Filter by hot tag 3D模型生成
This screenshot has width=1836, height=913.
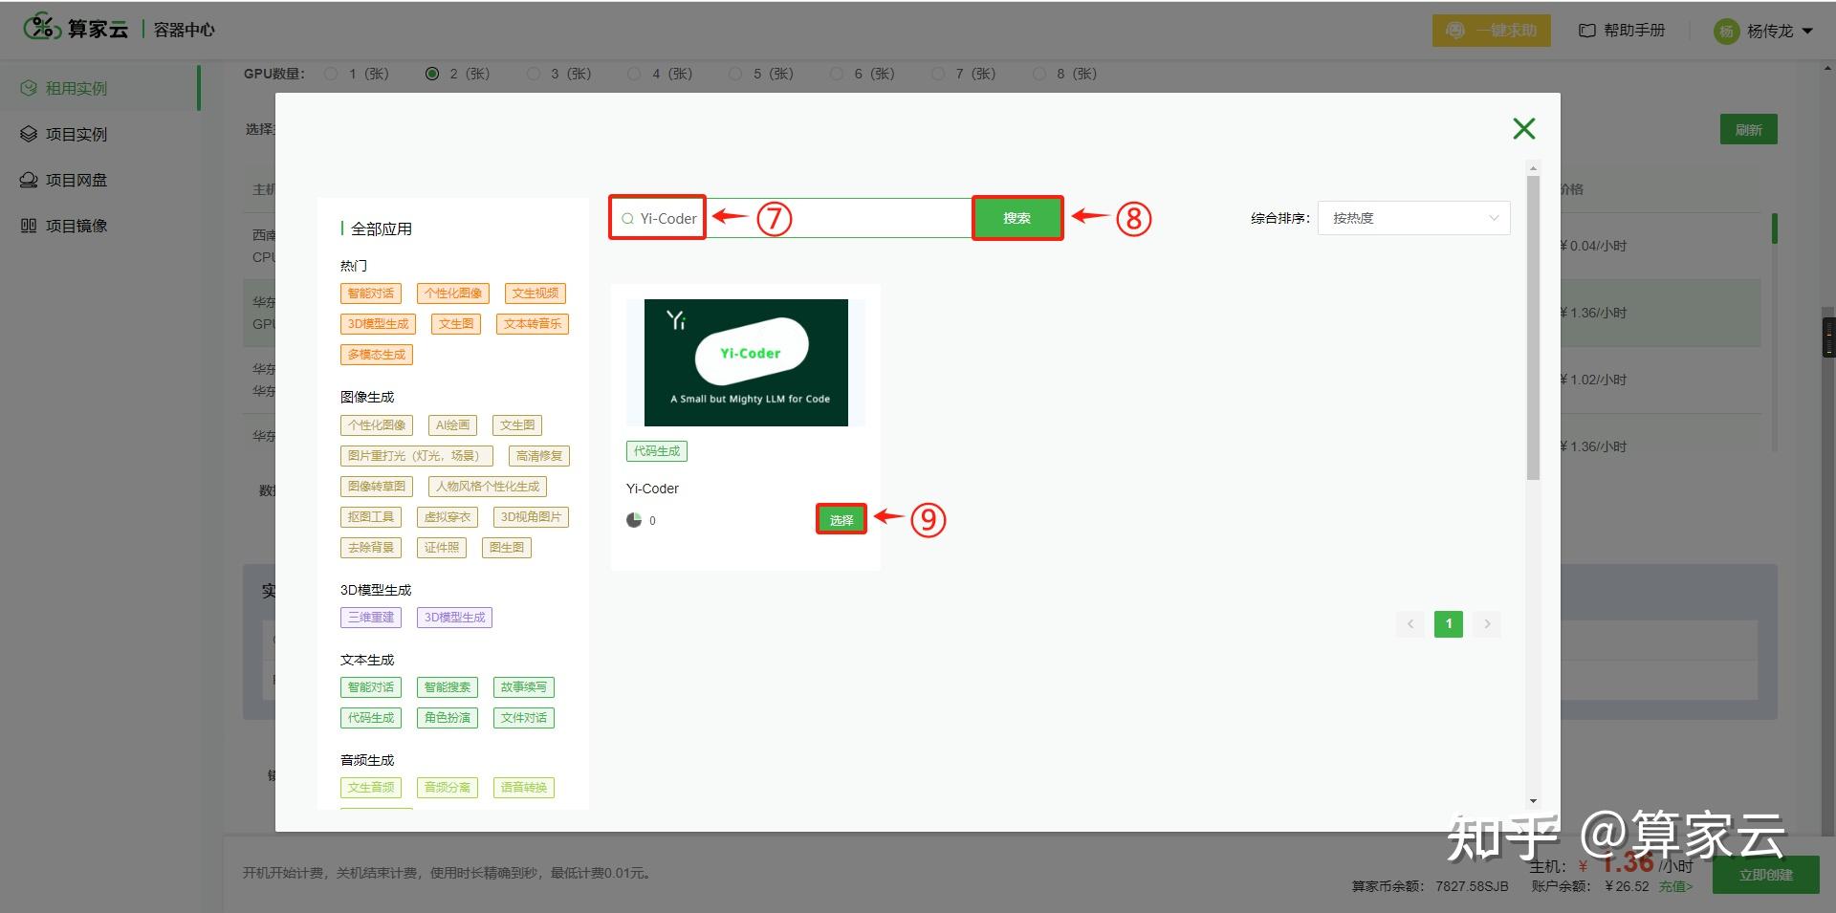pos(378,324)
